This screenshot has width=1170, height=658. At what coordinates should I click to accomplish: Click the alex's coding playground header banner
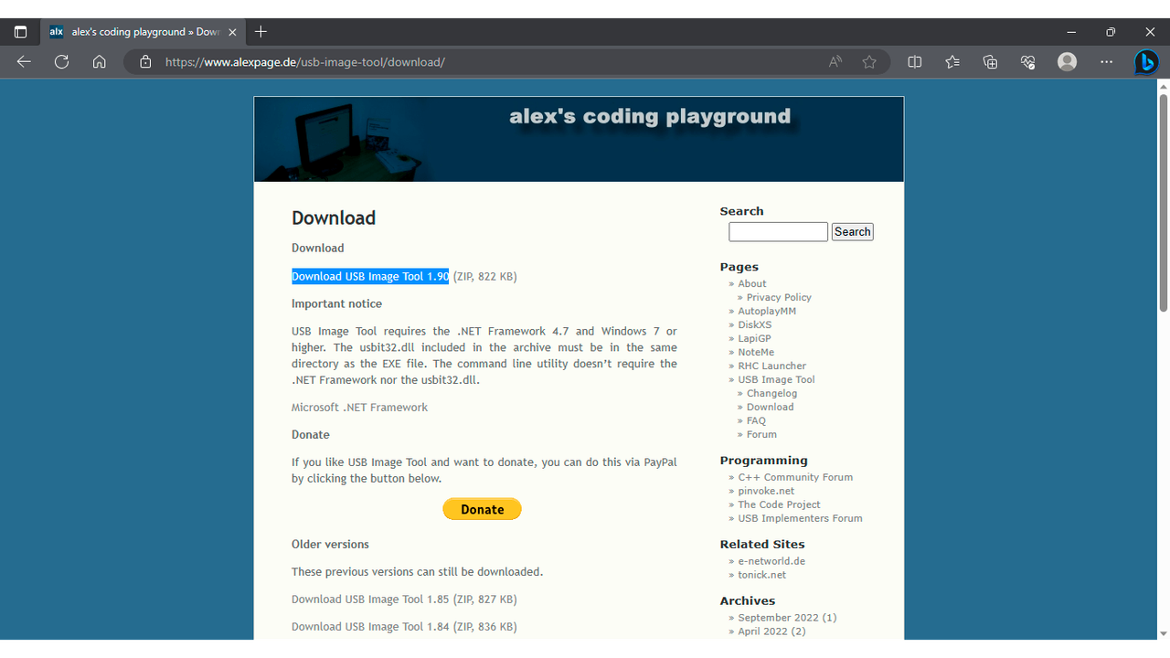coord(579,139)
